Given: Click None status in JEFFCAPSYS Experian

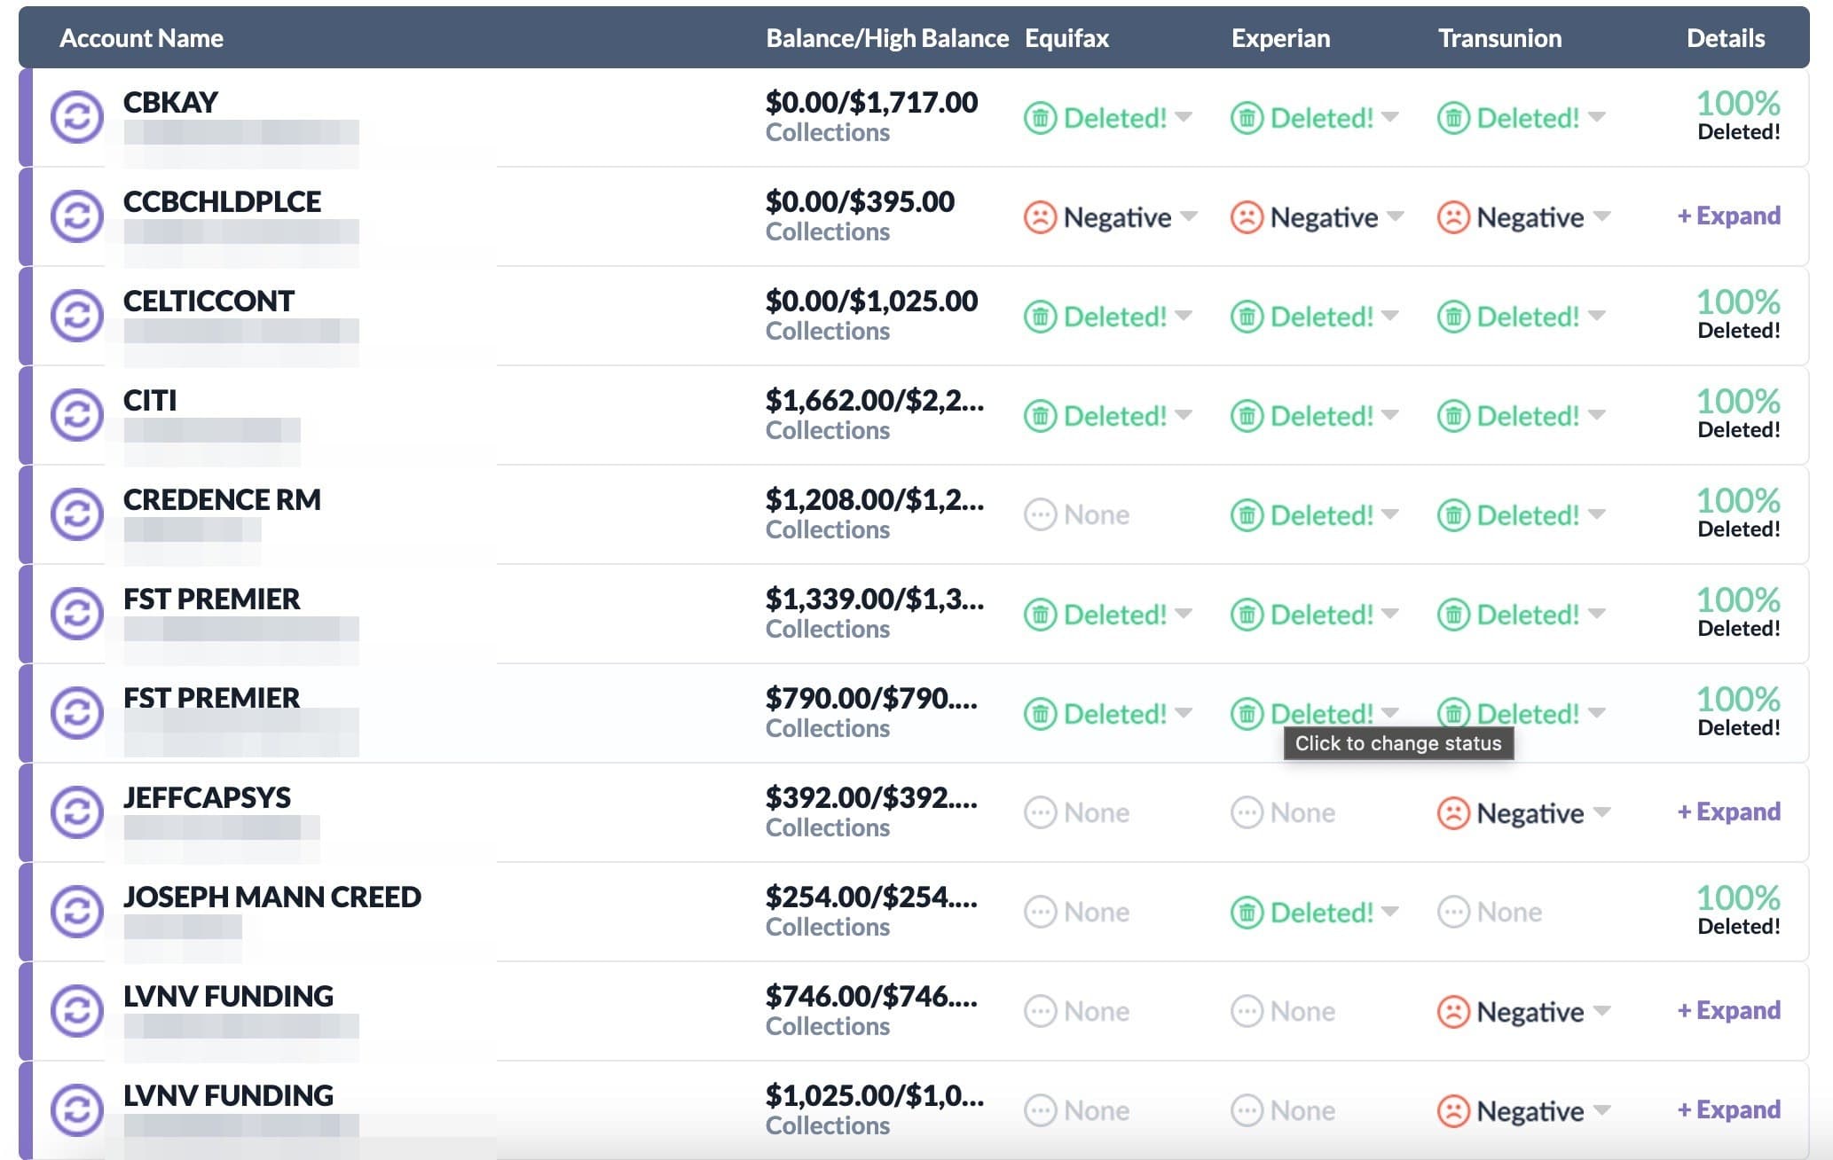Looking at the screenshot, I should click(1302, 813).
